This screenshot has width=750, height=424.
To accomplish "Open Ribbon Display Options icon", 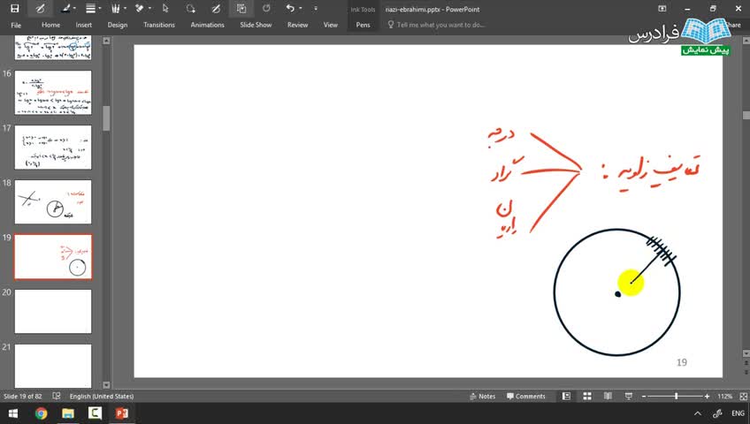I will click(662, 9).
